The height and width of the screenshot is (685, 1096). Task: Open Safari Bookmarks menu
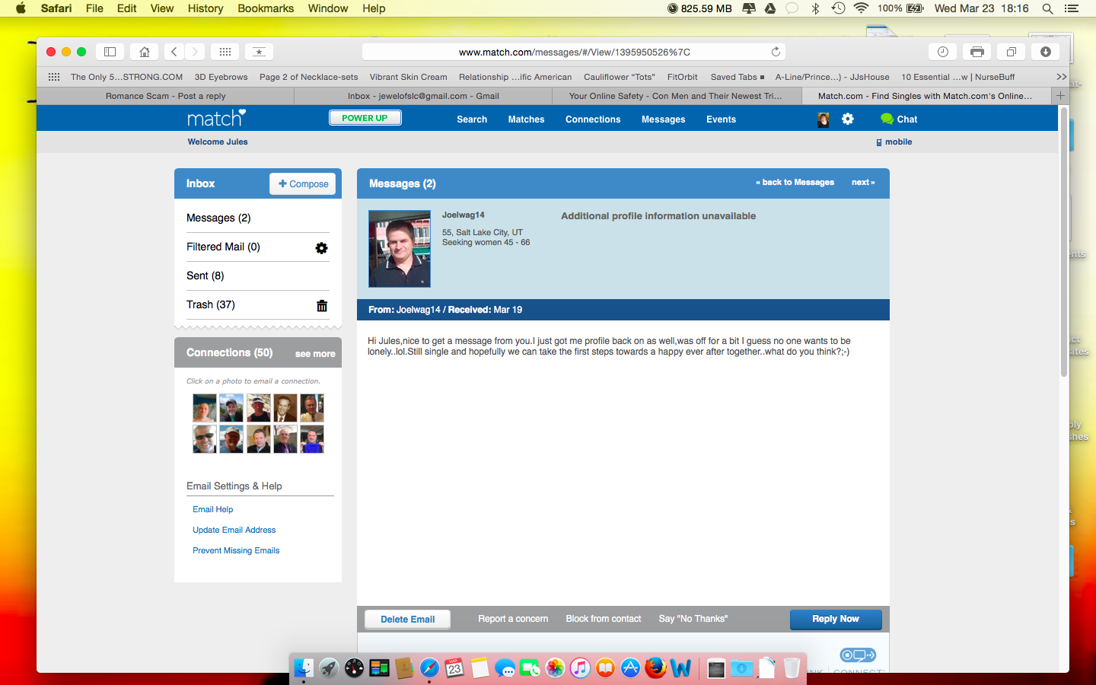tap(266, 8)
